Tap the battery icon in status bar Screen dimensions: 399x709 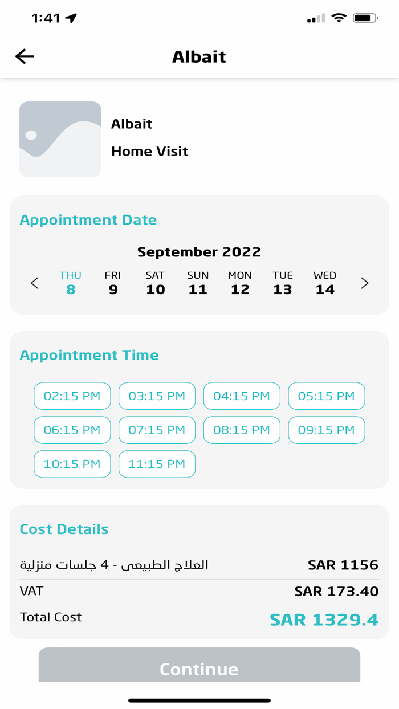[x=365, y=18]
